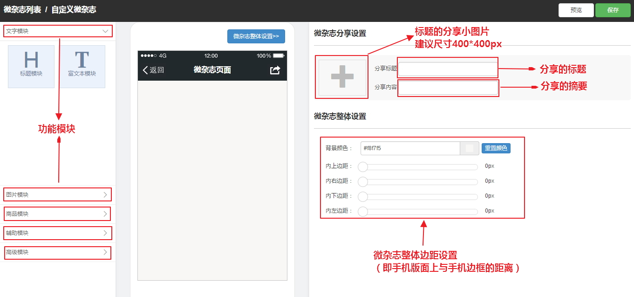Click the 预览 preview button
The image size is (634, 297).
576,10
